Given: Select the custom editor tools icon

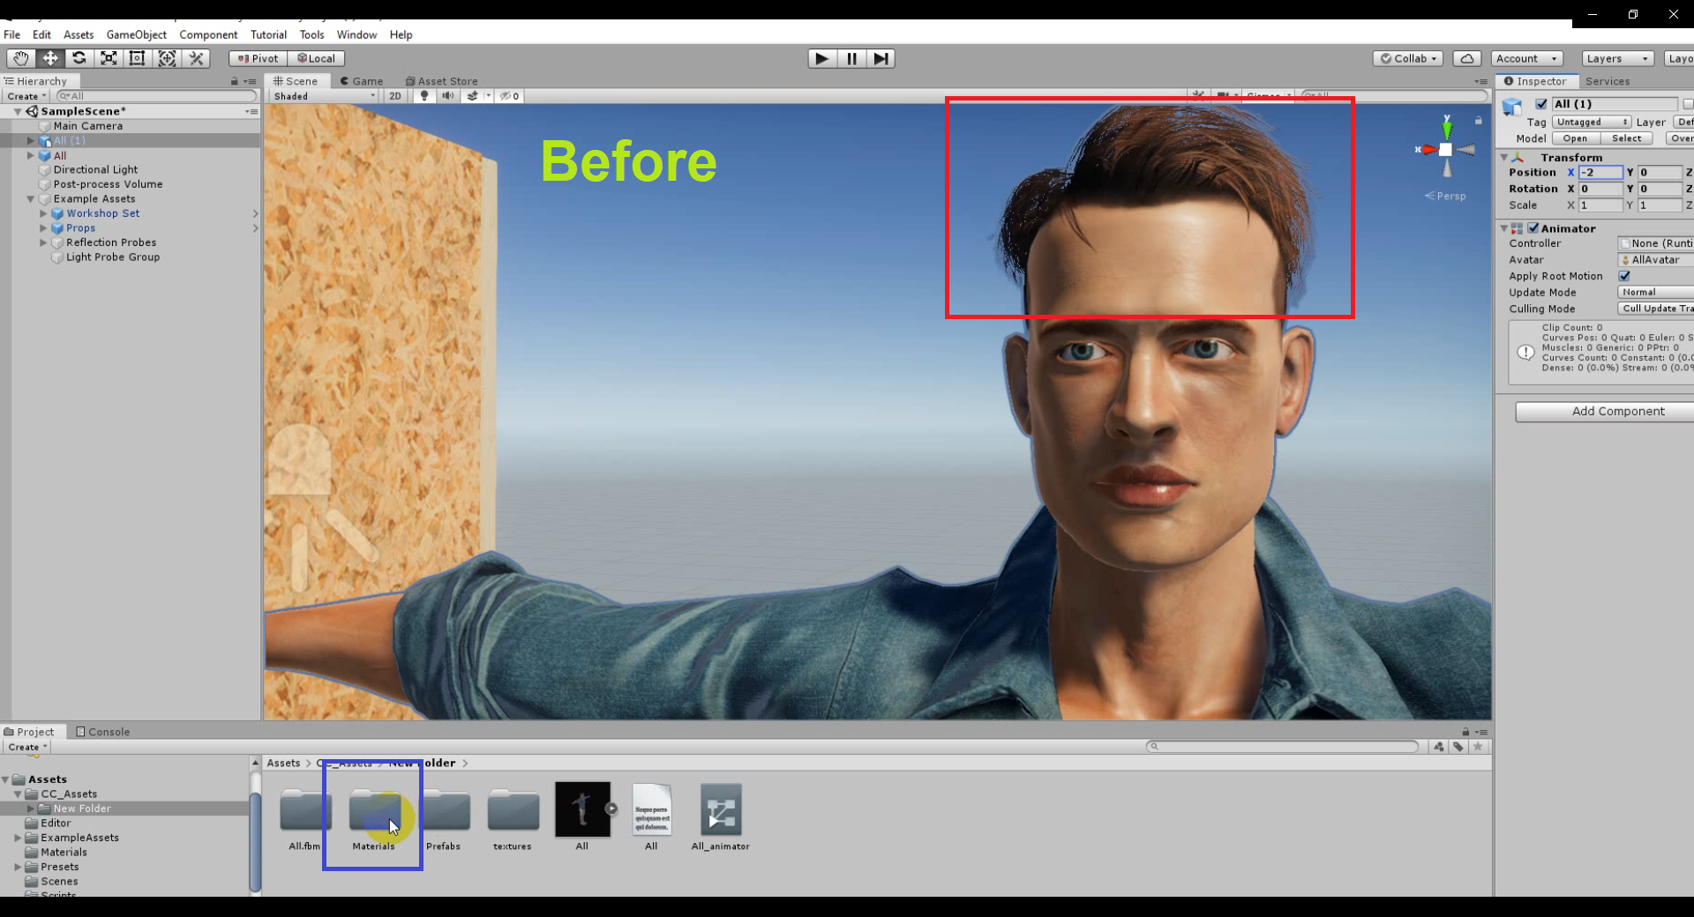Looking at the screenshot, I should point(196,58).
